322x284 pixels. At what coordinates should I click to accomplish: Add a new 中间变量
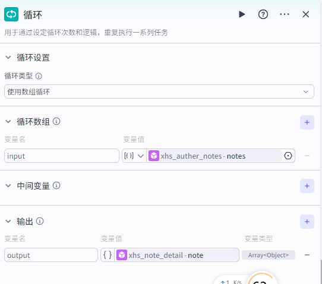point(307,186)
